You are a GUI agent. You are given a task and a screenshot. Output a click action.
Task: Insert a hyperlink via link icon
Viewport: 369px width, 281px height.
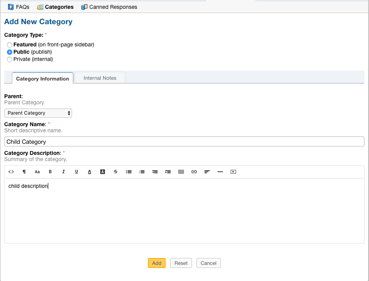[194, 172]
